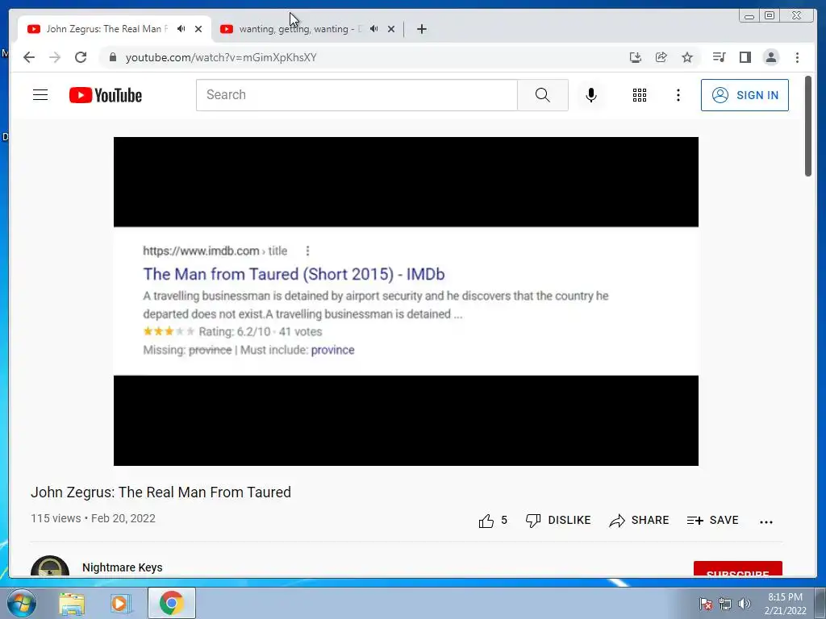Click the page vertical scrollbar thumb
This screenshot has height=619, width=826.
coord(808,127)
